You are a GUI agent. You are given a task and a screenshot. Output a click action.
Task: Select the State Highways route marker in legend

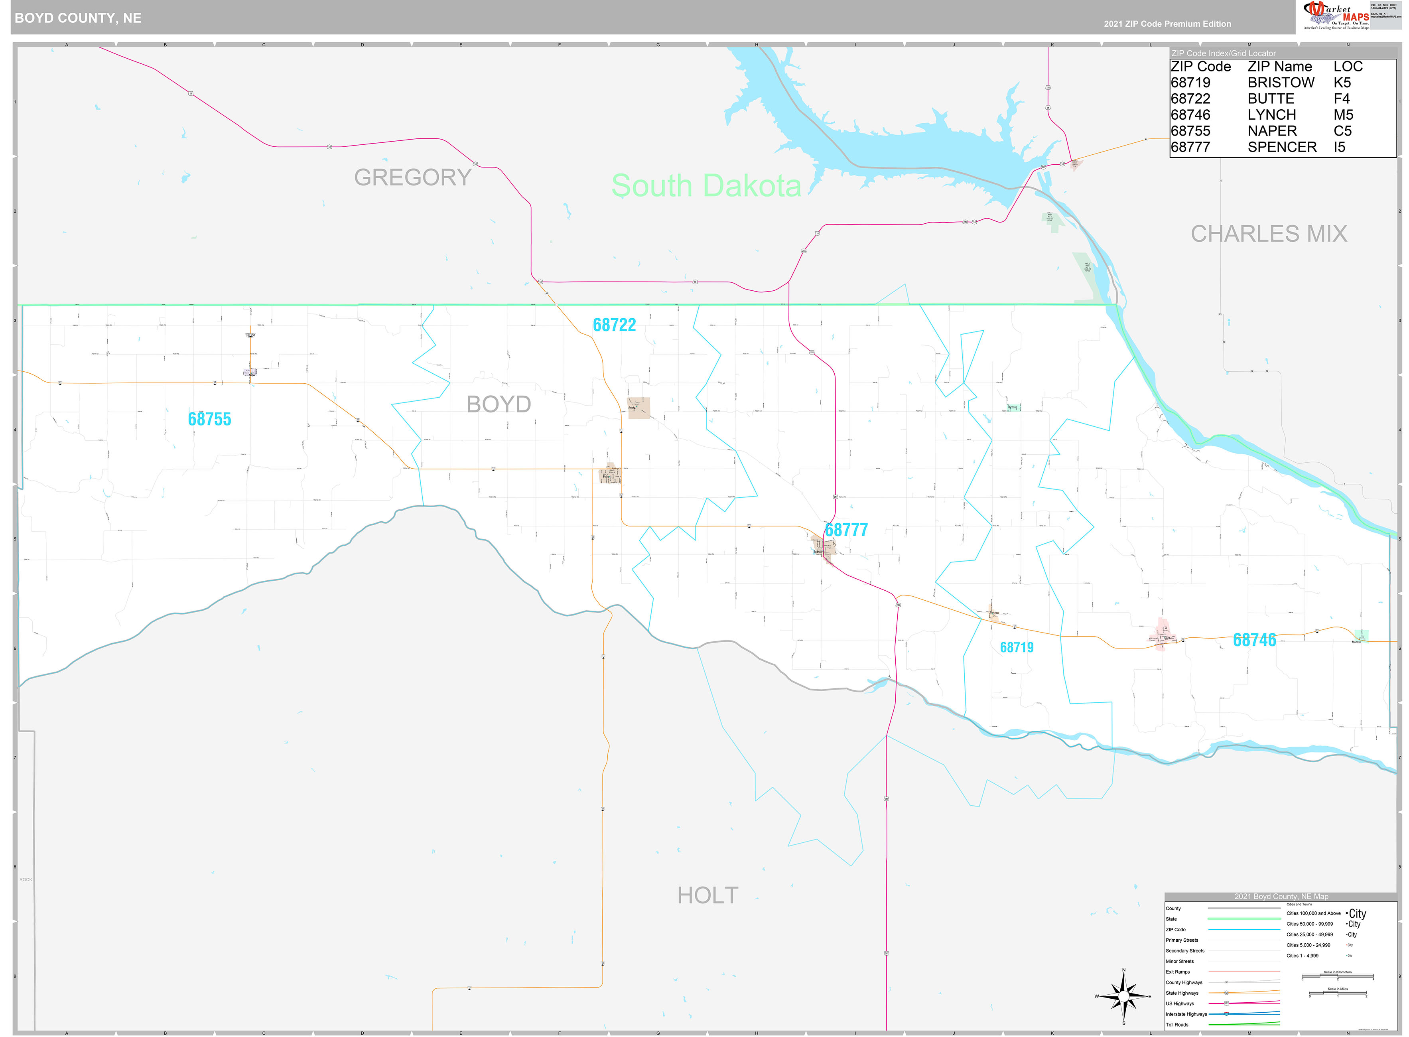click(x=1227, y=993)
